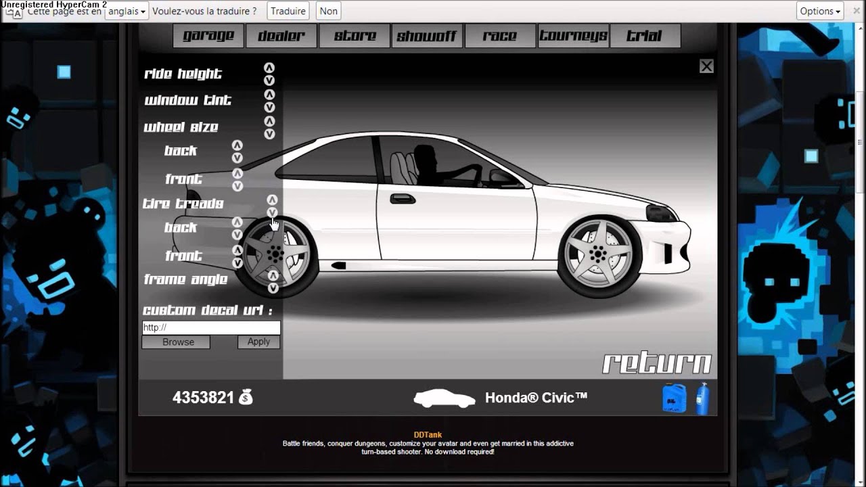Click the blue nitrous bottle icon
866x487 pixels.
702,398
